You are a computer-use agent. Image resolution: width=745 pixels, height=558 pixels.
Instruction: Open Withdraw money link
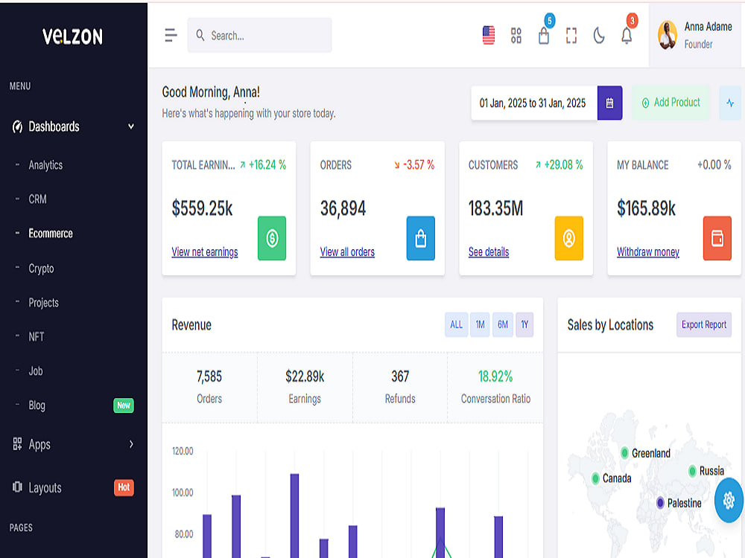tap(648, 252)
